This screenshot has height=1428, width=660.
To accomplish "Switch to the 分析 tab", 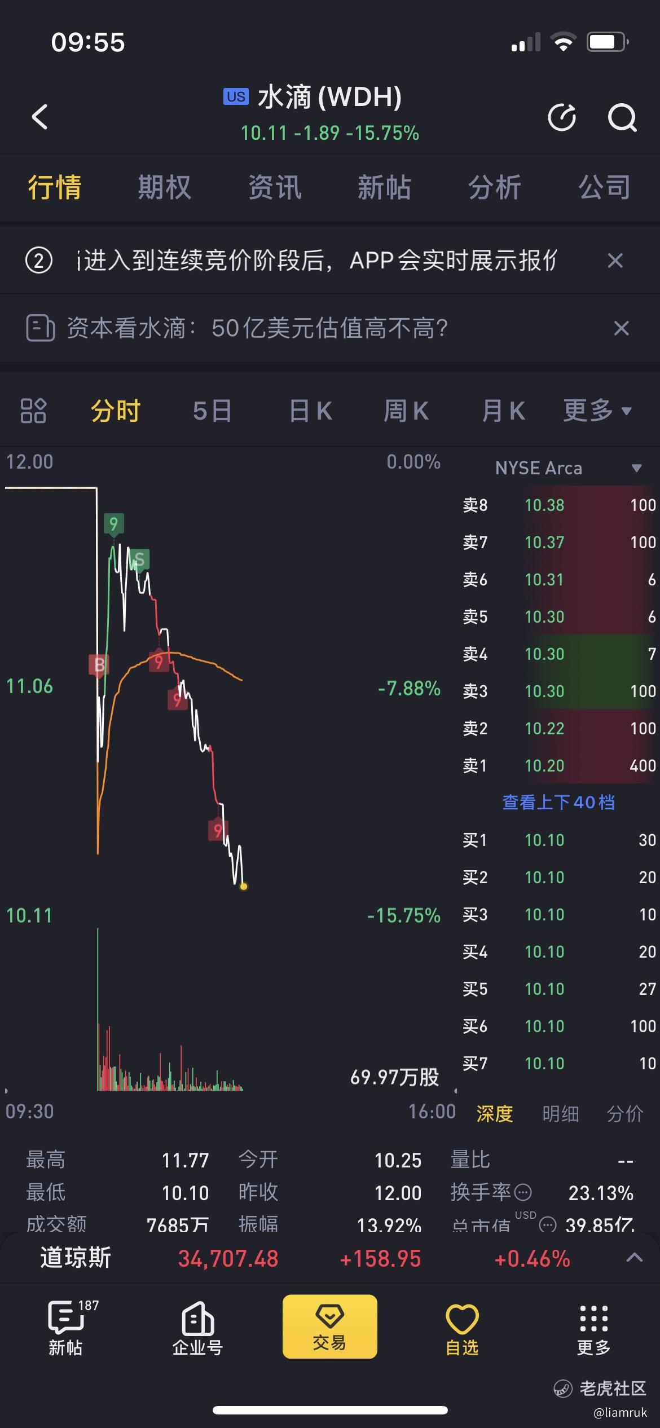I will [495, 187].
